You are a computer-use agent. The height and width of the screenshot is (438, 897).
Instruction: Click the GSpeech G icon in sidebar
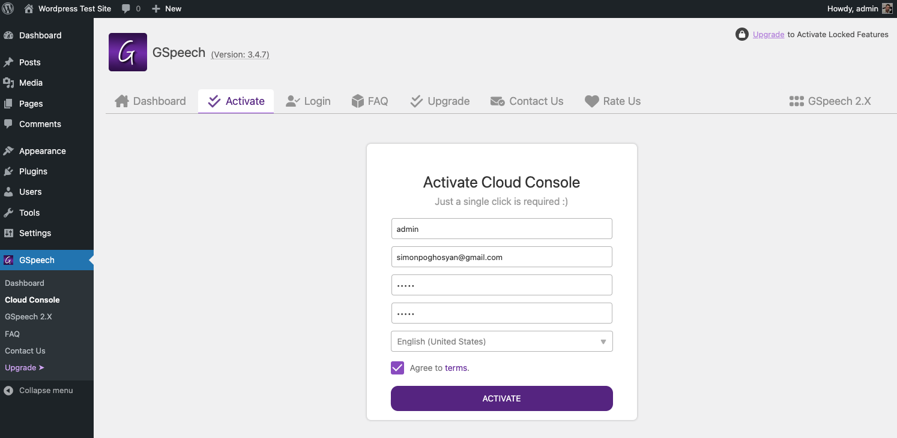click(8, 260)
